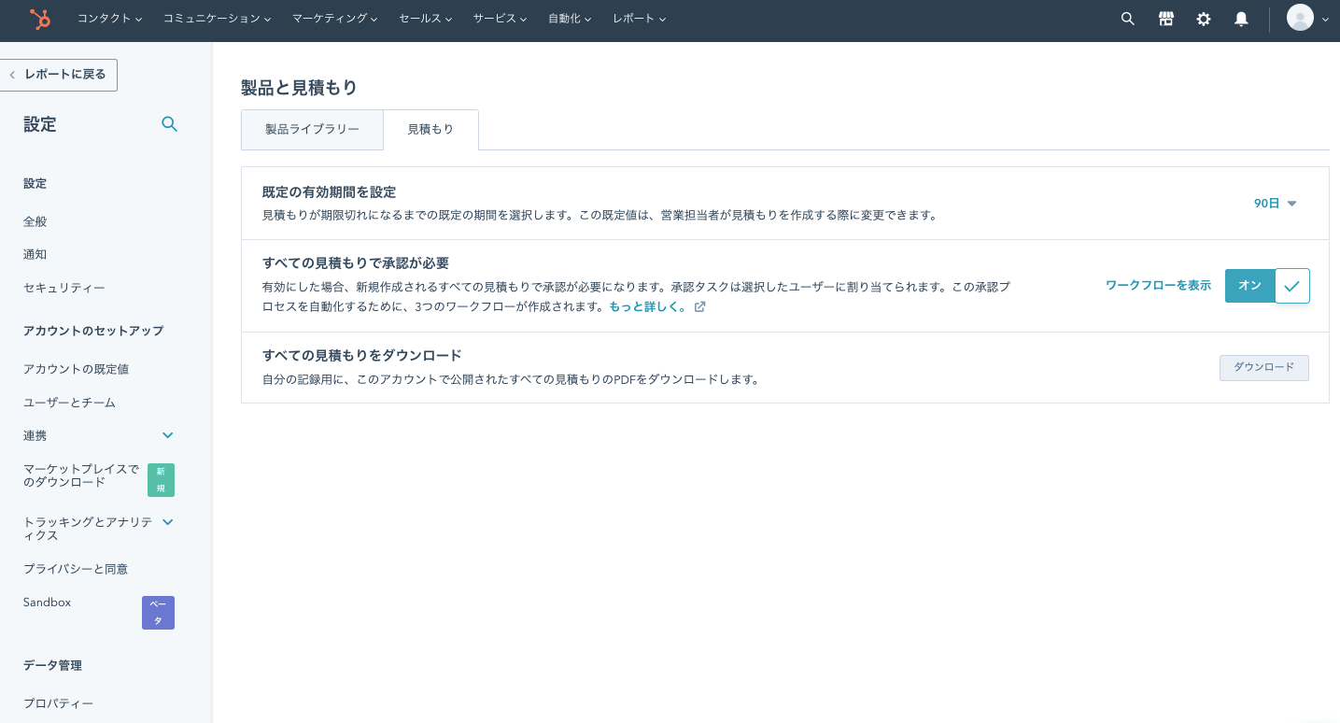Viewport: 1340px width, 723px height.
Task: Click すべての見積もりをダウンロード heading
Action: pyautogui.click(x=362, y=356)
